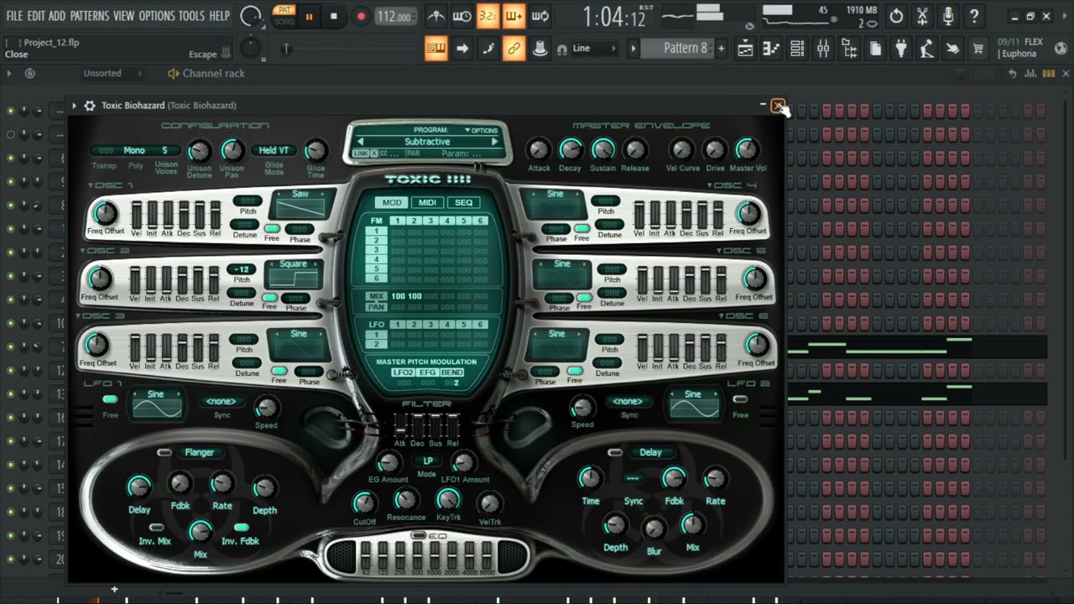Click the arrow right step icon

[462, 49]
